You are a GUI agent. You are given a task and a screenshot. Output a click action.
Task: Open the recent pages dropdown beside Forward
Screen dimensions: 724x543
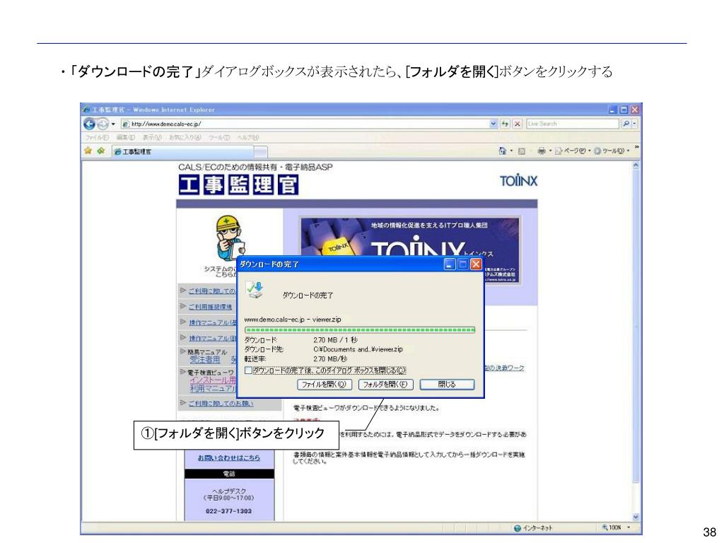tap(113, 124)
